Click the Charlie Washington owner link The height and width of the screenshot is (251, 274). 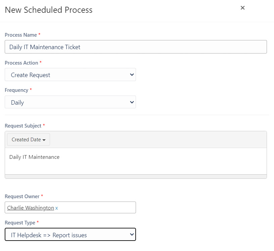31,208
